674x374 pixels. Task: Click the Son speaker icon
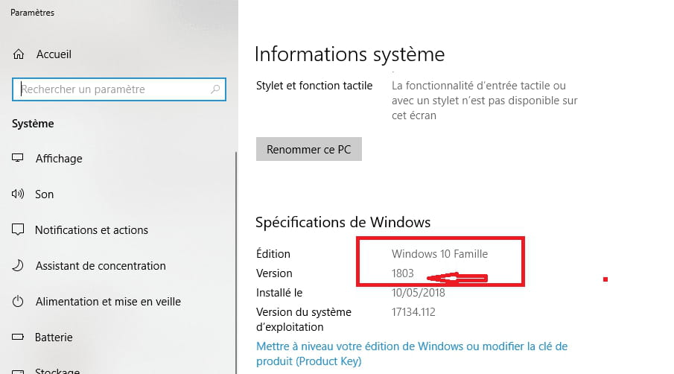[18, 194]
